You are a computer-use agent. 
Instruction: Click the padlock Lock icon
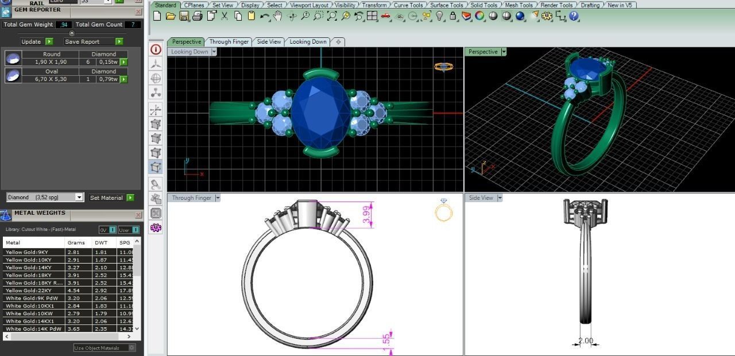(453, 16)
